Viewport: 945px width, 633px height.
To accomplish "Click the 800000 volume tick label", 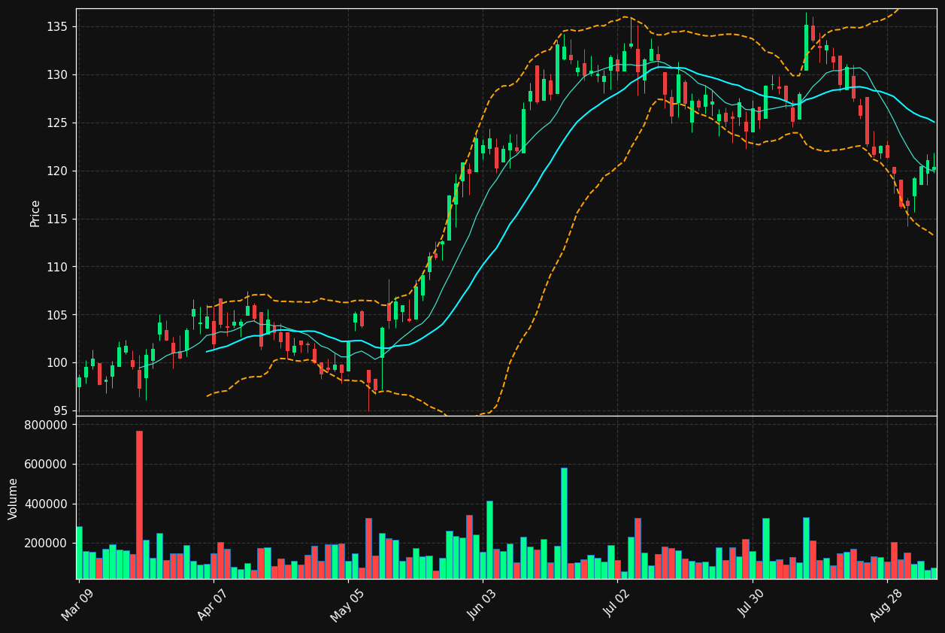I will tap(47, 425).
